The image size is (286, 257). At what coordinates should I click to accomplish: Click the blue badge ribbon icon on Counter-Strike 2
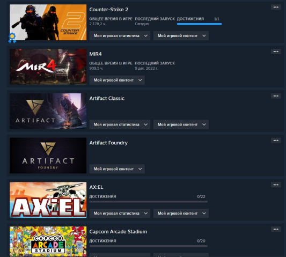coord(12,38)
